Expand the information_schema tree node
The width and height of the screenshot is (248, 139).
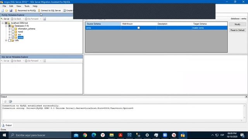pos(9,29)
